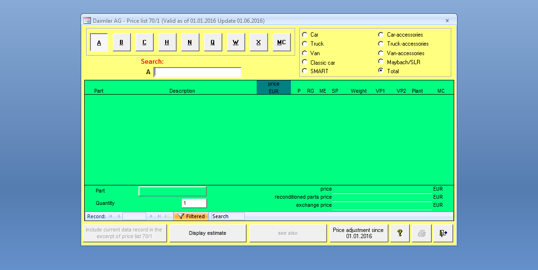The width and height of the screenshot is (538, 270).
Task: Click the Description column header
Action: tap(182, 91)
